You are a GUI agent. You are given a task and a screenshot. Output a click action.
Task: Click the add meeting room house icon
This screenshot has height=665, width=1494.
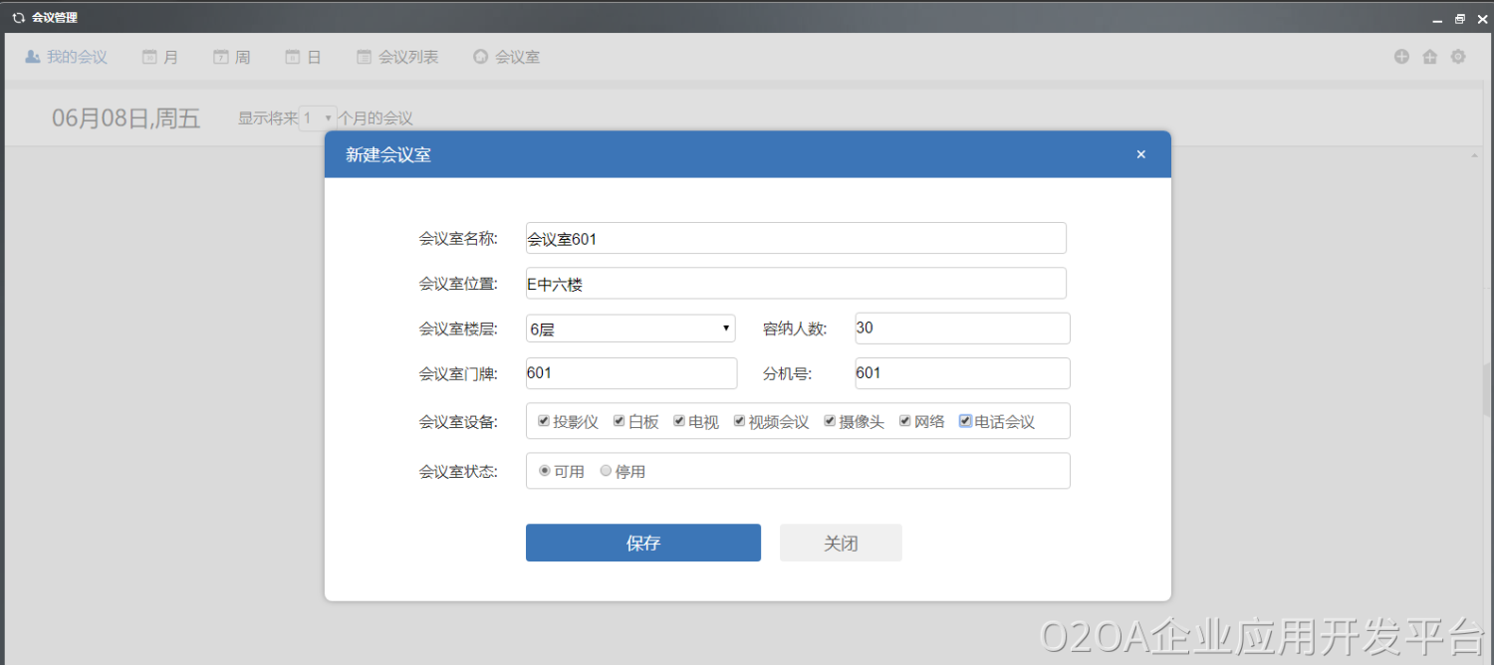pos(1430,57)
